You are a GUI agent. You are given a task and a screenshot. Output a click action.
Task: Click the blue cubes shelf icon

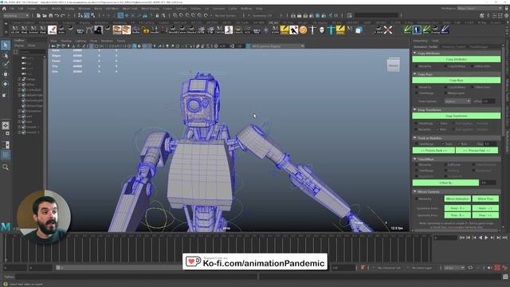pyautogui.click(x=359, y=30)
